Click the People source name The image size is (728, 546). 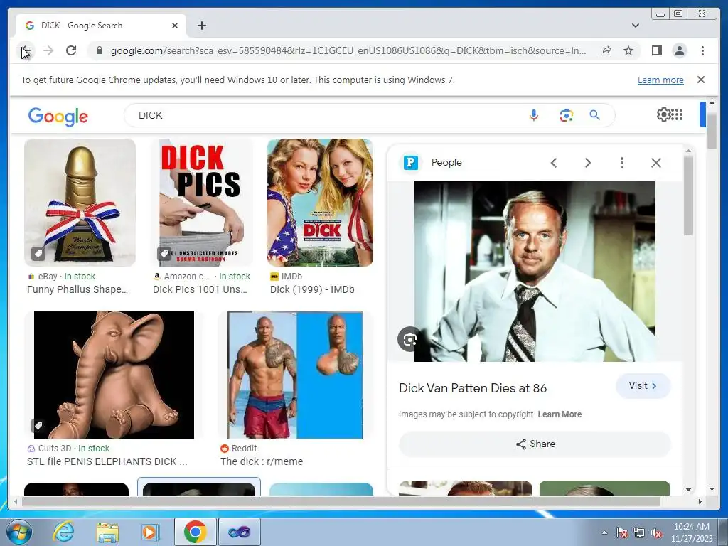click(x=446, y=163)
